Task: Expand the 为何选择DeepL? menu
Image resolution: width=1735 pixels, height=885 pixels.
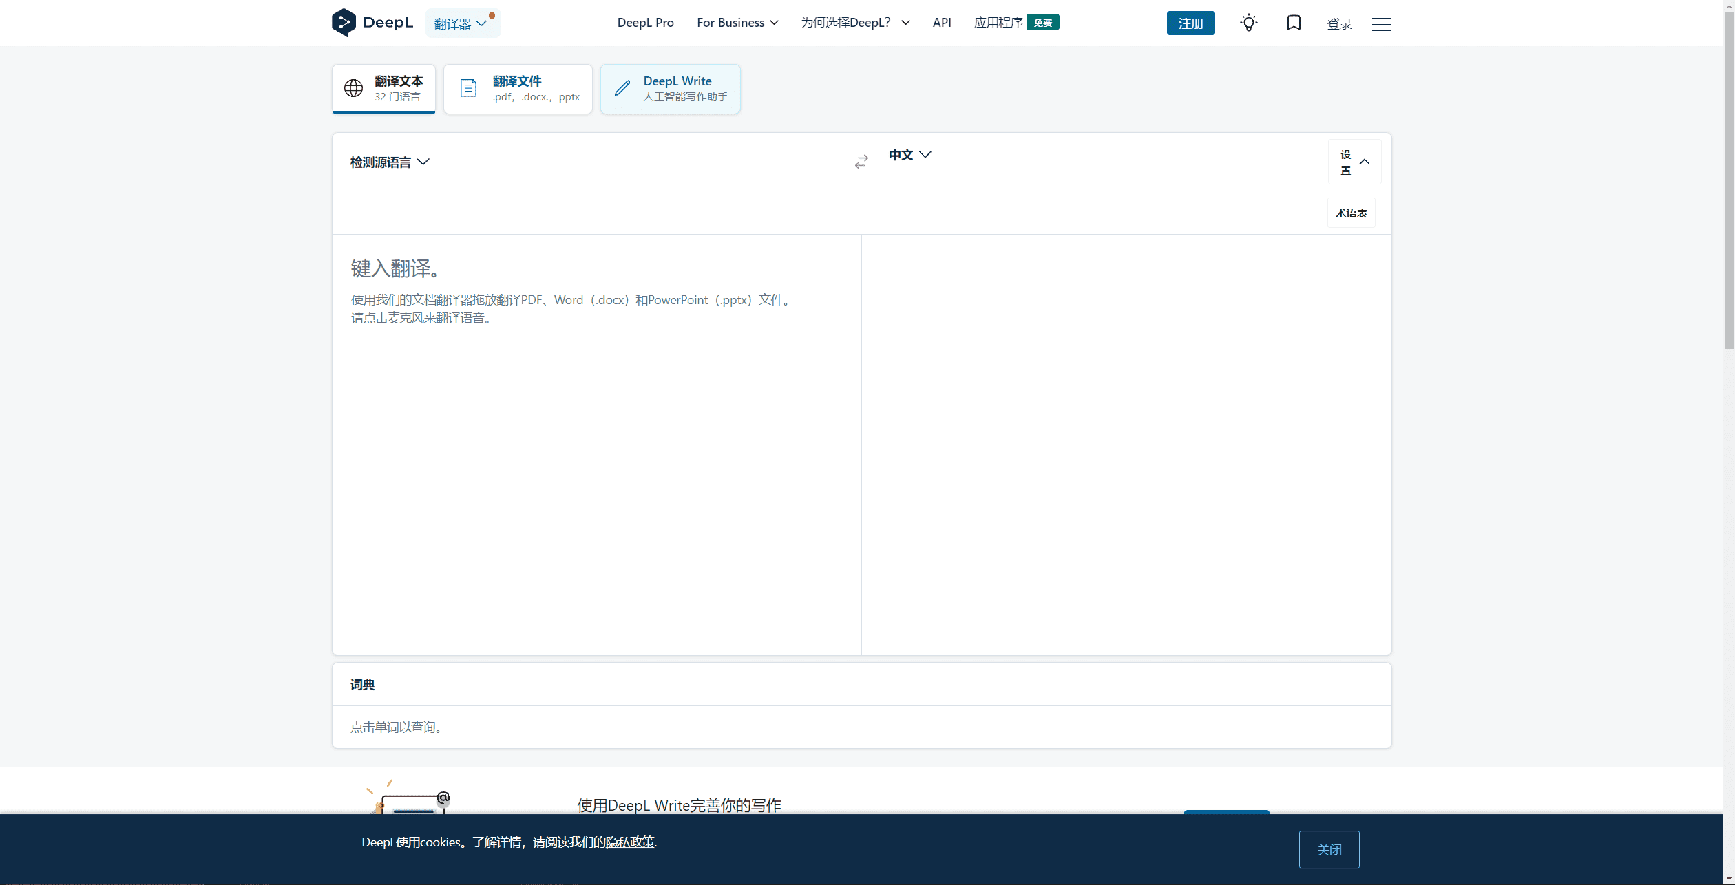Action: click(x=855, y=23)
